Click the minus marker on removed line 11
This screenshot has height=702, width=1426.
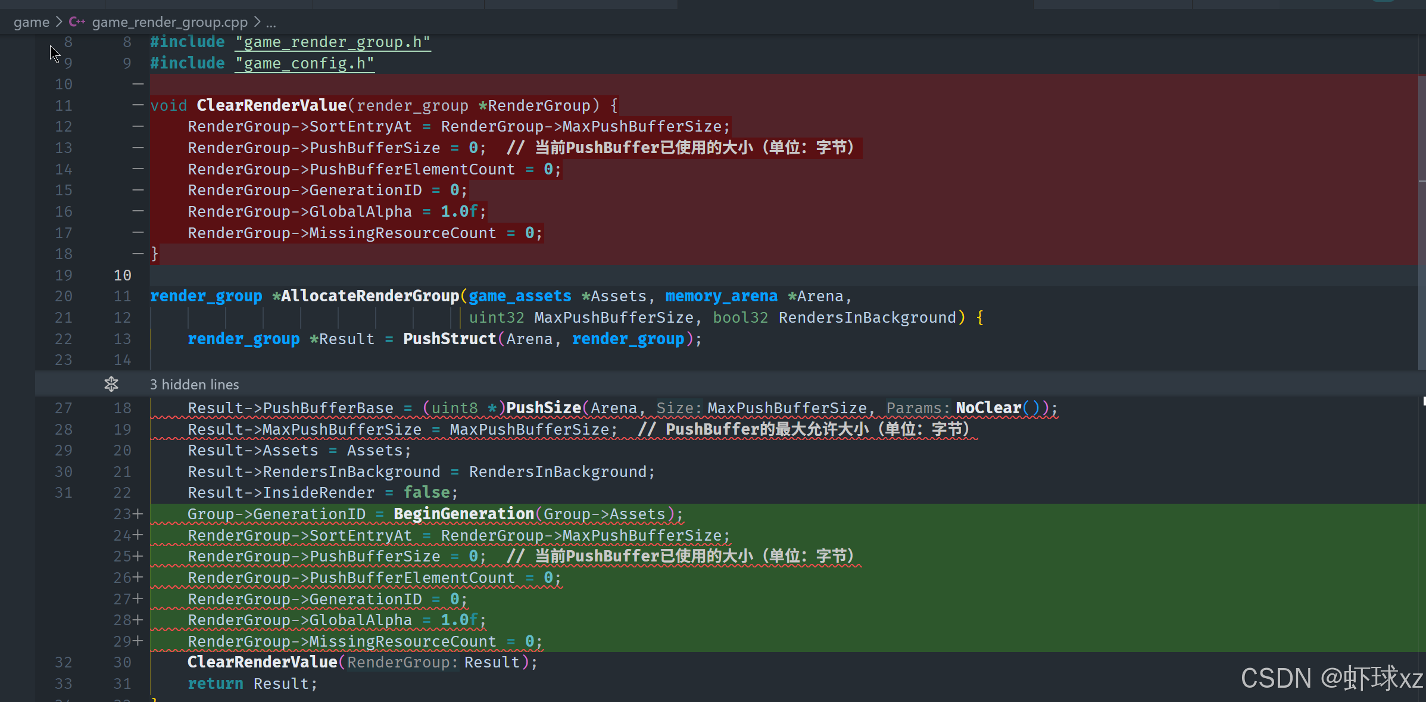(138, 105)
